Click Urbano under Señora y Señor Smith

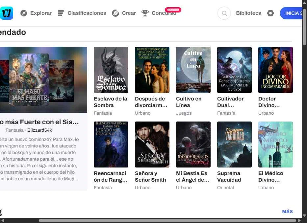[x=143, y=188]
